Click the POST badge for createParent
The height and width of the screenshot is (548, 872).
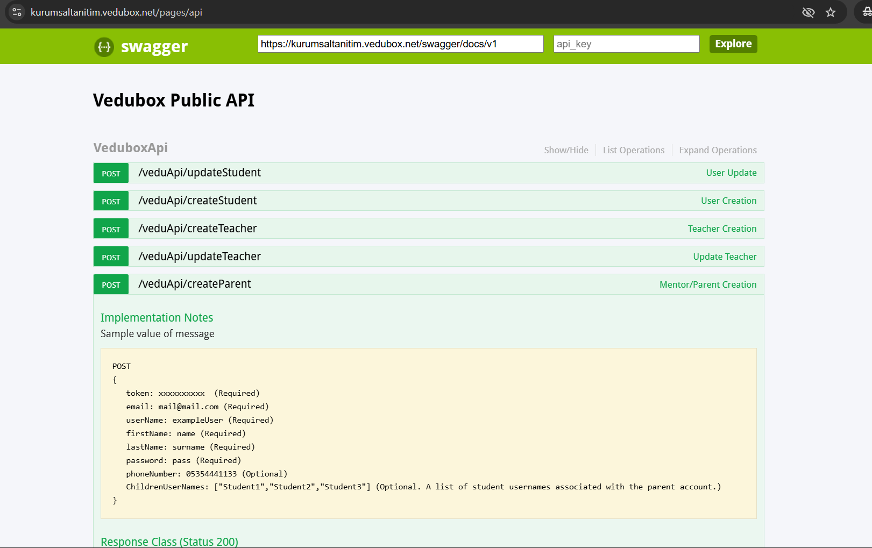111,284
